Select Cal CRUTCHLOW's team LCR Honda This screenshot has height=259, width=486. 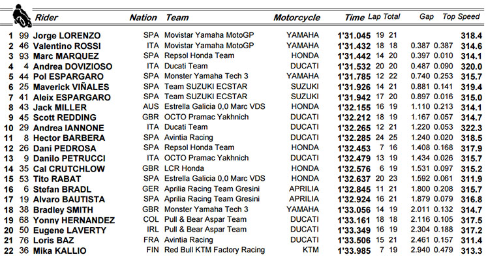[184, 168]
